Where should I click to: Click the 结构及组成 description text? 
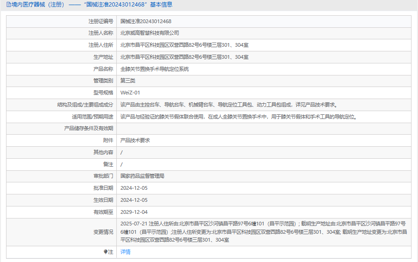pos(228,105)
